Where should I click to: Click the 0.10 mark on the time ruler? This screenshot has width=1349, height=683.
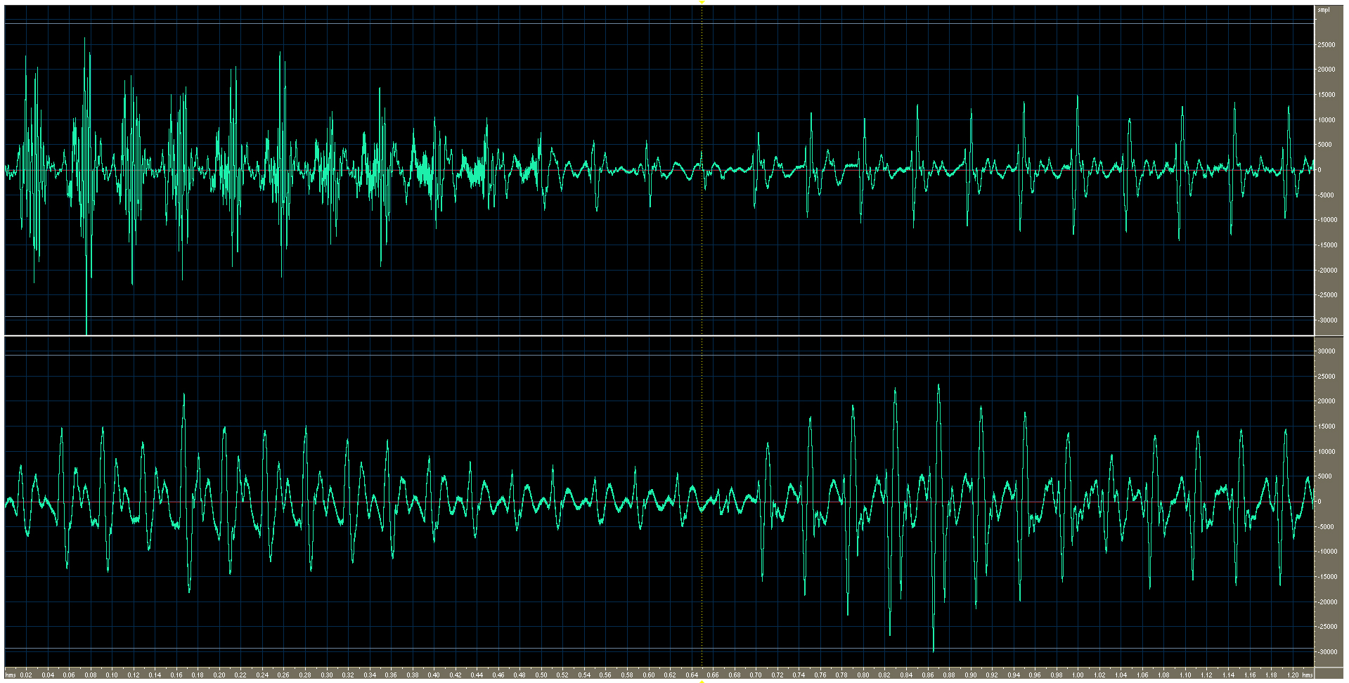112,675
